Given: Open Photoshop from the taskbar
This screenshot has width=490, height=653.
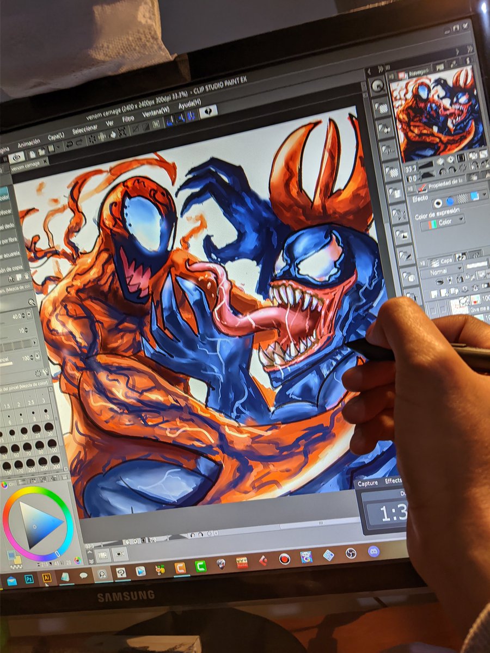Looking at the screenshot, I should click(28, 579).
